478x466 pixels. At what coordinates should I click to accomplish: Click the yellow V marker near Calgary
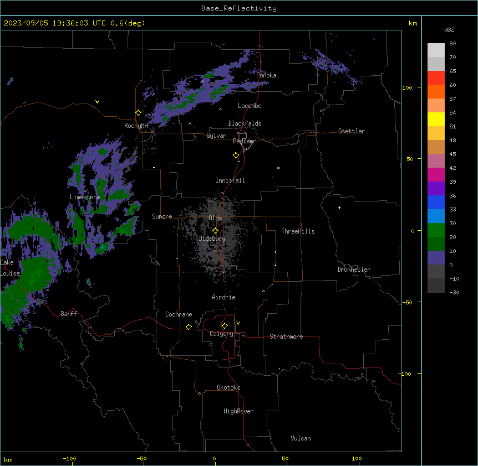tap(238, 323)
